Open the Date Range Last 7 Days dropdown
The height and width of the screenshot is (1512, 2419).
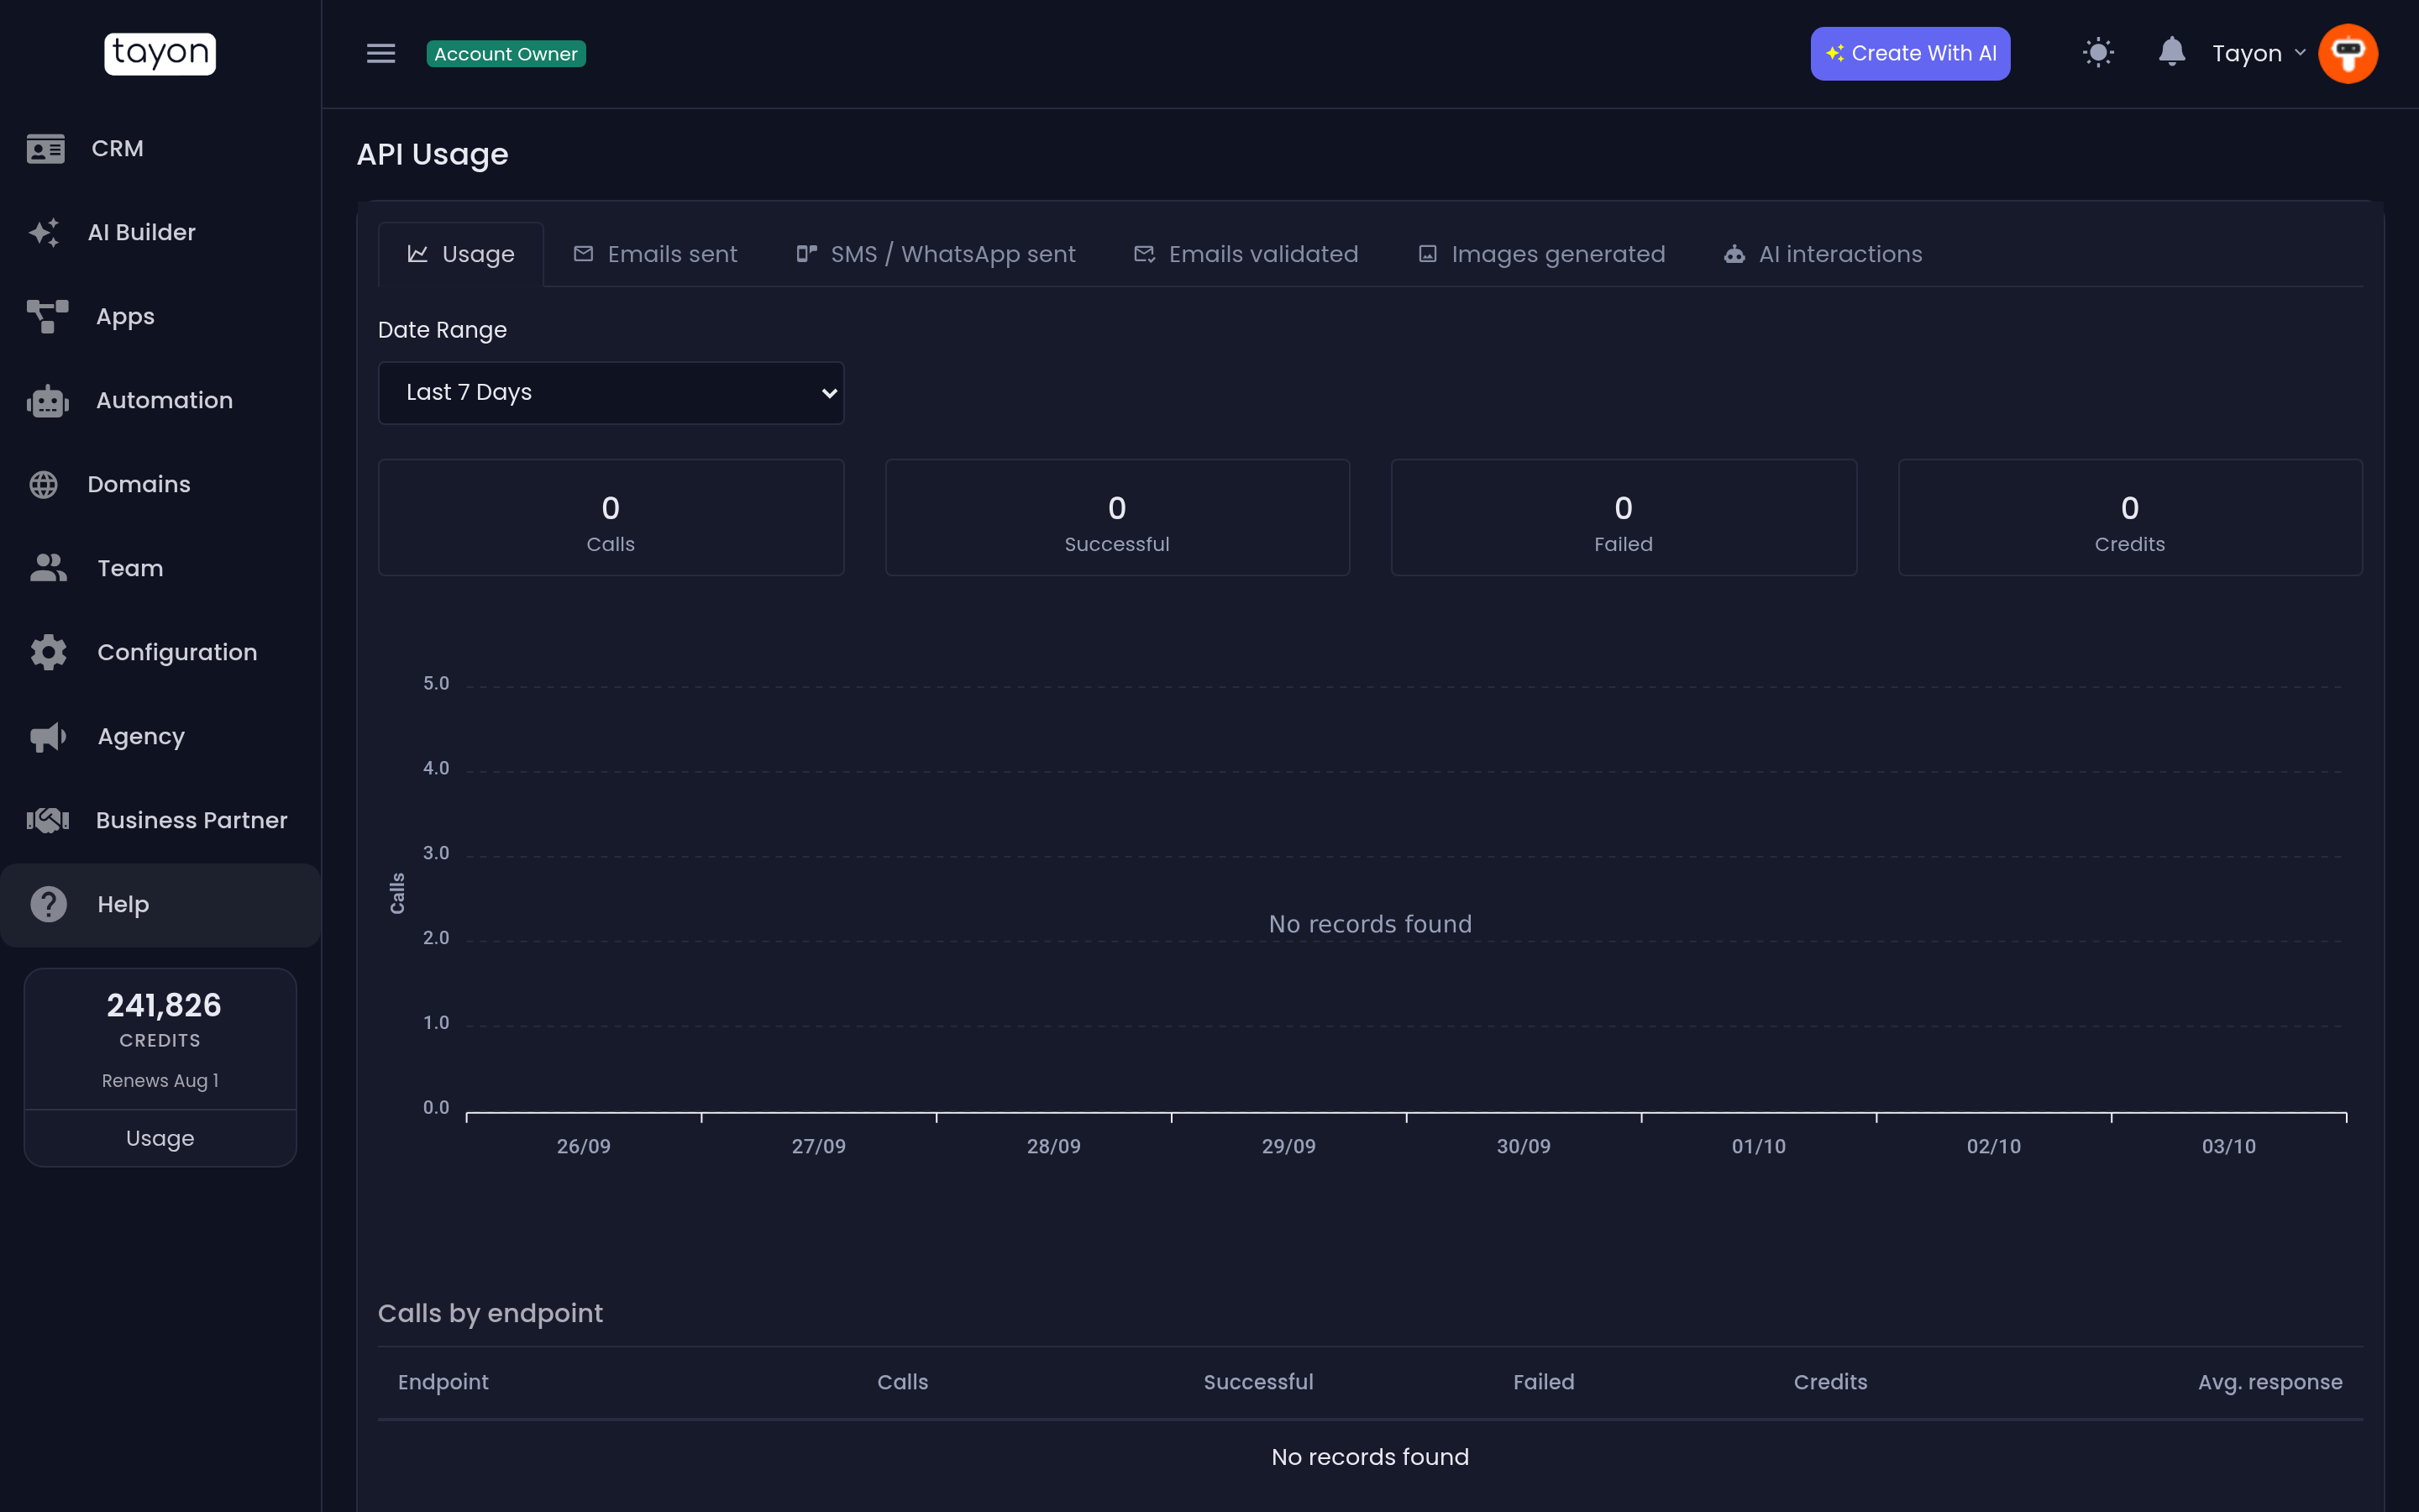coord(611,393)
